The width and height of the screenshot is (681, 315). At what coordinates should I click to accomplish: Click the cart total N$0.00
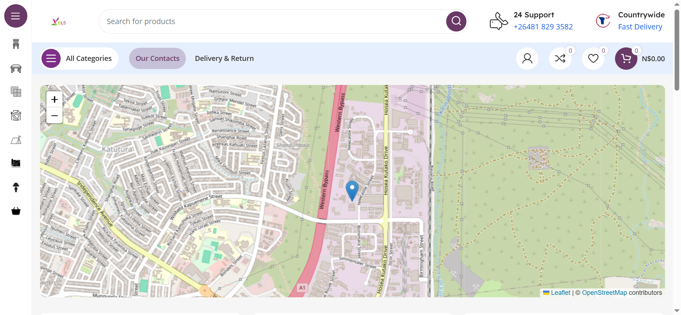click(653, 59)
